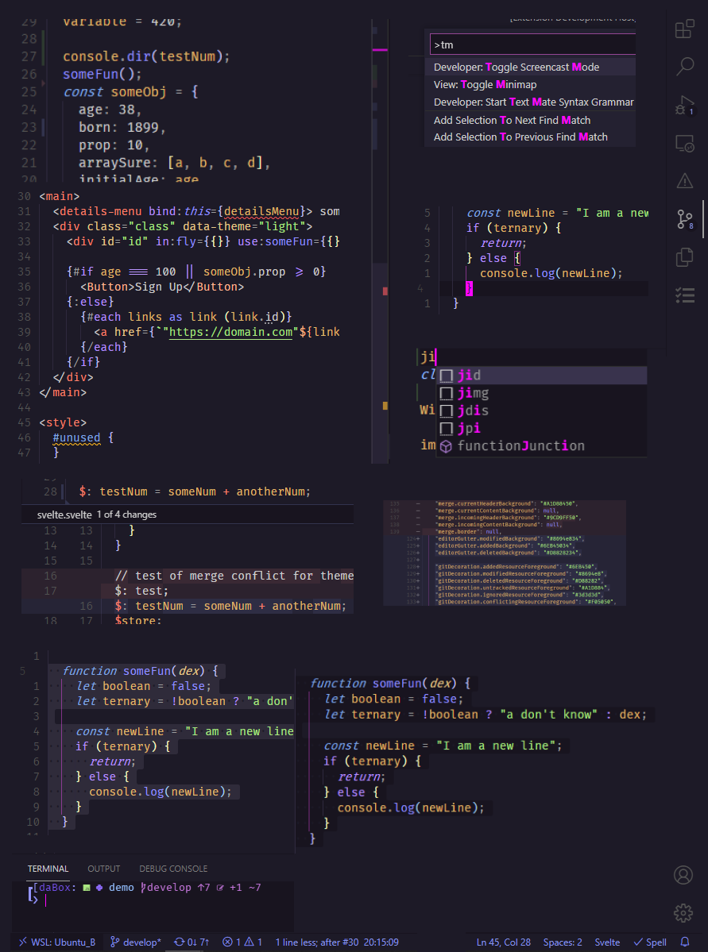Open the Accounts icon
The height and width of the screenshot is (952, 708).
(x=683, y=875)
